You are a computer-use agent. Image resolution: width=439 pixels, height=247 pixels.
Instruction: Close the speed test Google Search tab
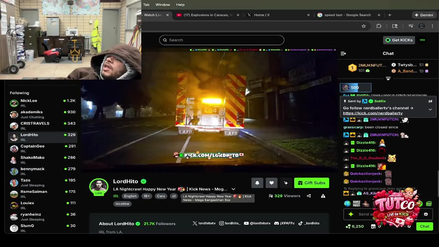coord(379,15)
